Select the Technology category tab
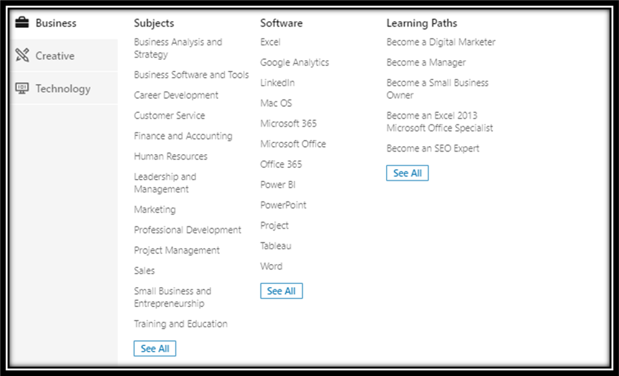619x376 pixels. pyautogui.click(x=65, y=88)
